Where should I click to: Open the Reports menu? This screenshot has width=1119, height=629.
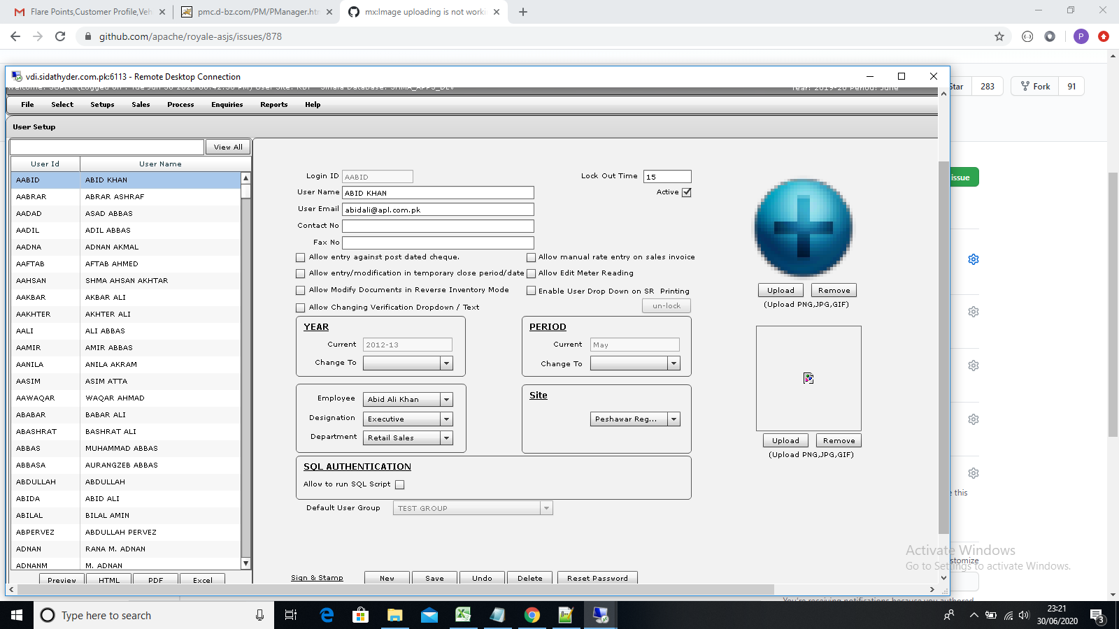pos(273,104)
